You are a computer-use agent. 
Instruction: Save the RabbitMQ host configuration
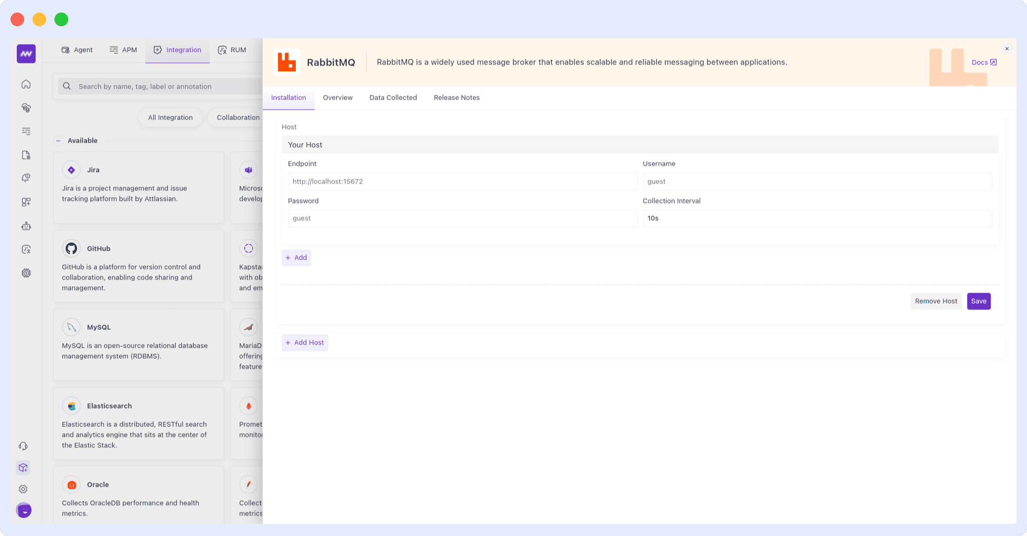pyautogui.click(x=978, y=301)
